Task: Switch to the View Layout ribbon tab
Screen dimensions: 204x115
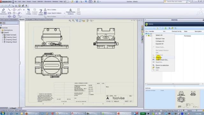Action: click(4, 19)
